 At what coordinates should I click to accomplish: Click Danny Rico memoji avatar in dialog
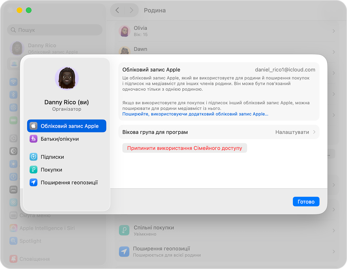click(67, 78)
